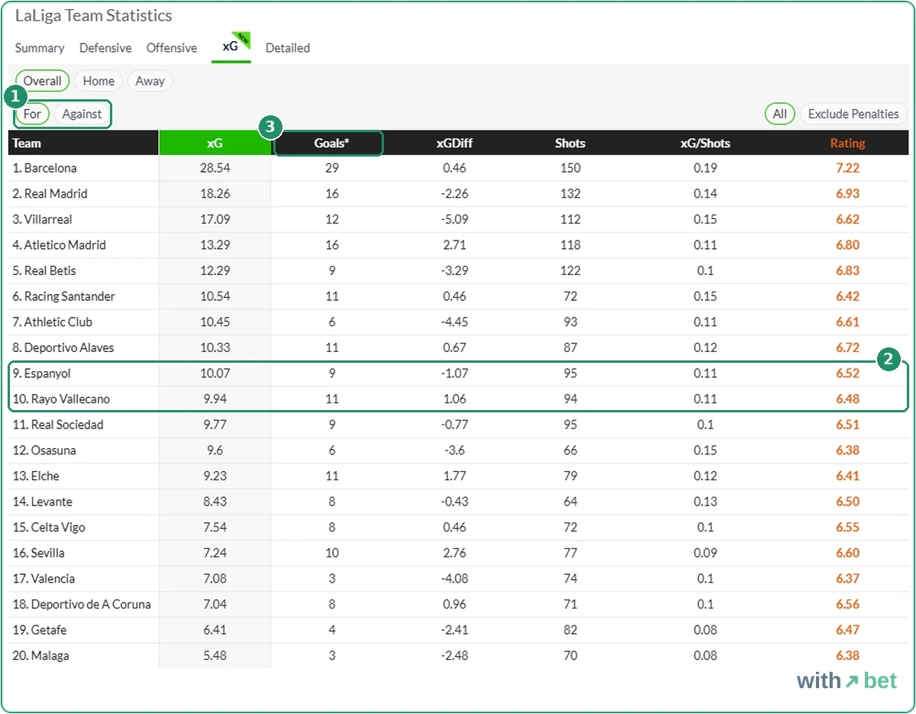Click Barcelona's rating 7.22

point(847,168)
